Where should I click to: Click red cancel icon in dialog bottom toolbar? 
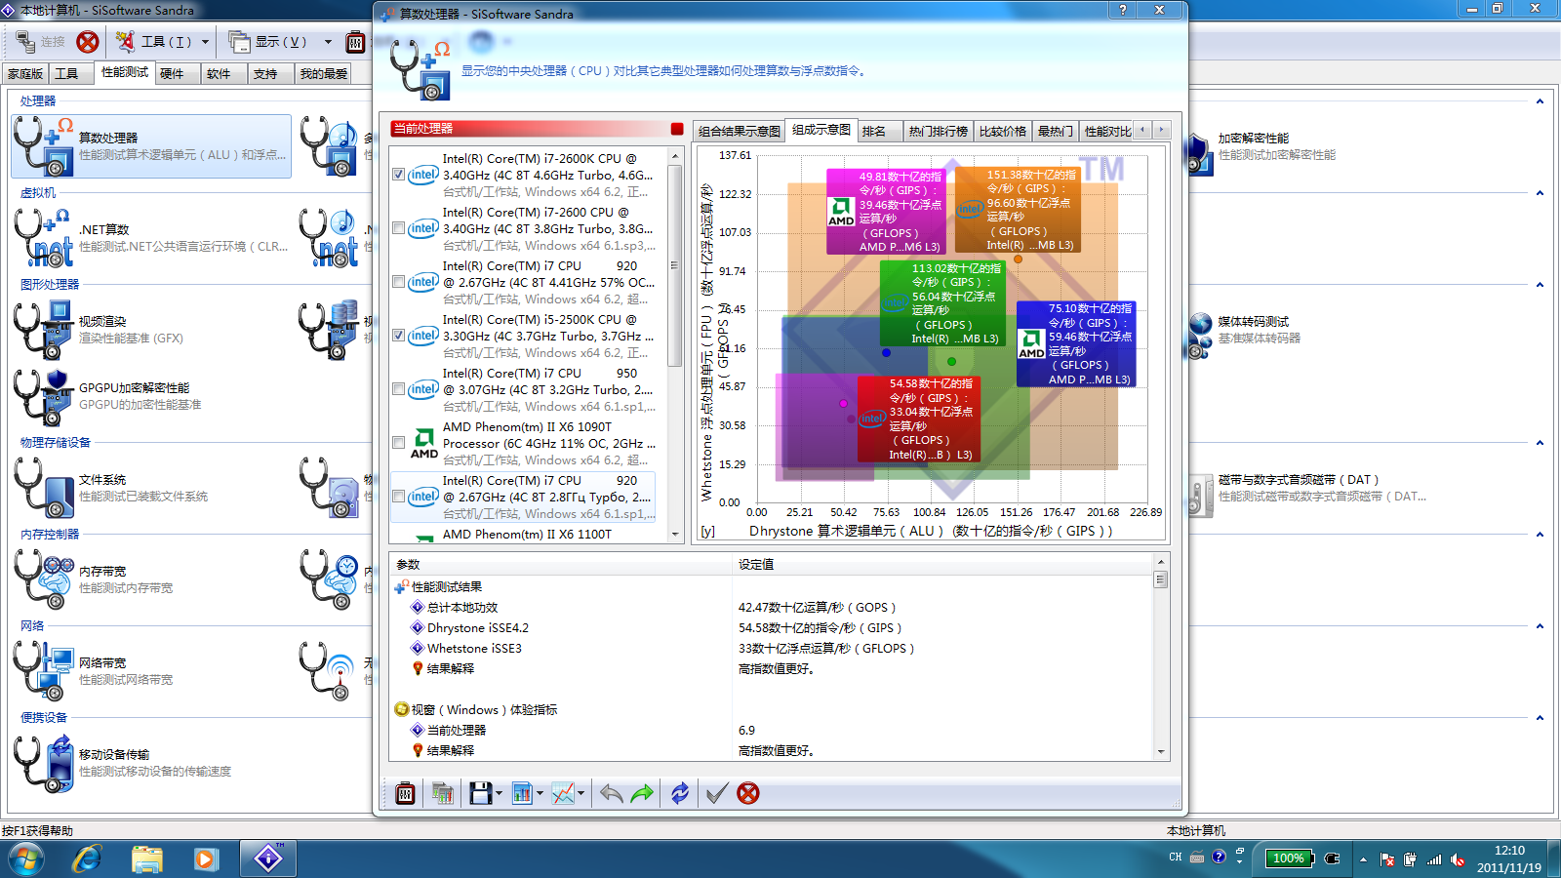[748, 793]
